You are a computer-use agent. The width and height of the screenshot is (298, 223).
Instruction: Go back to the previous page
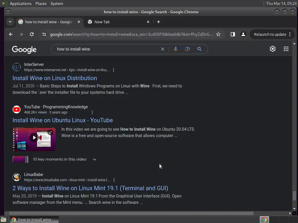tap(11, 34)
